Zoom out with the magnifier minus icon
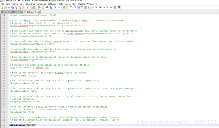This screenshot has width=219, height=128. (59, 7)
